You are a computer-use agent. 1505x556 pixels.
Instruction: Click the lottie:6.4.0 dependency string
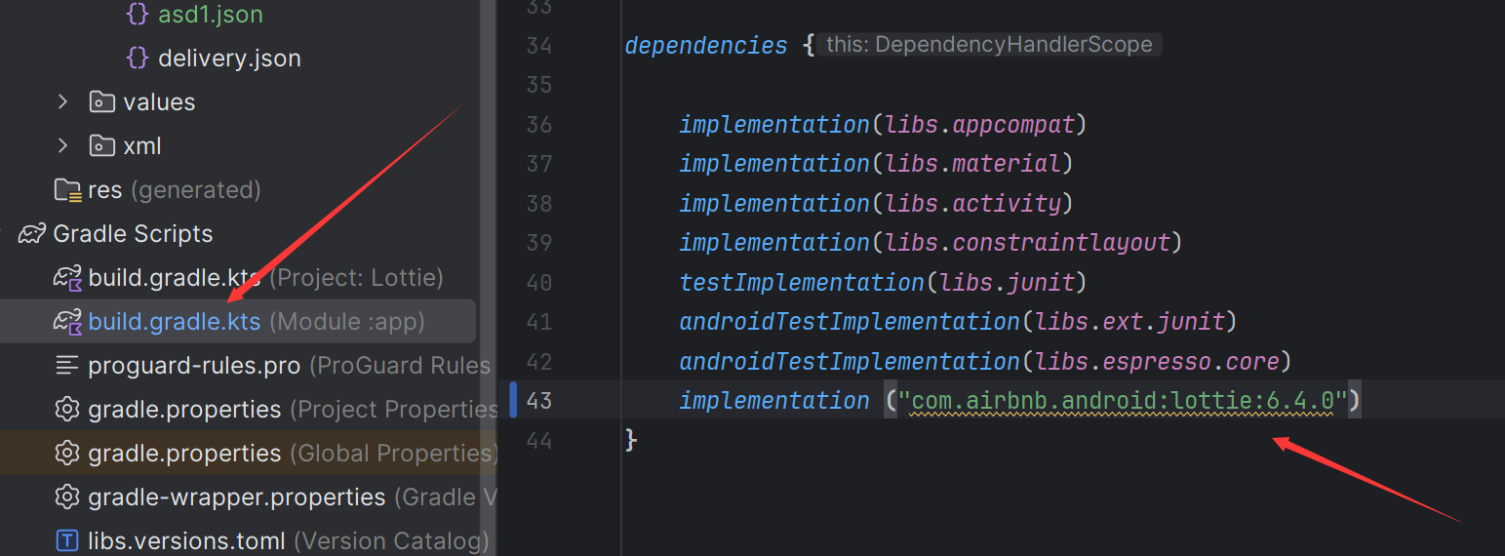[x=1122, y=400]
